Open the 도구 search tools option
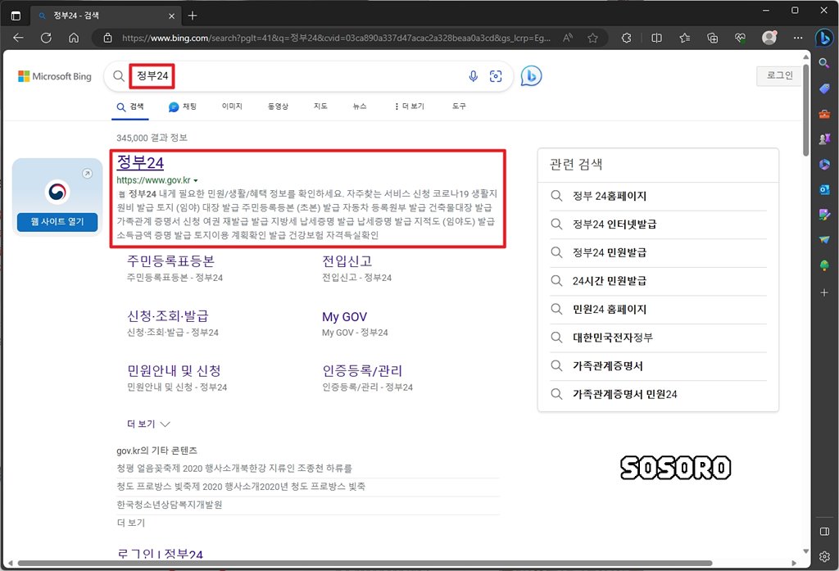 [459, 106]
